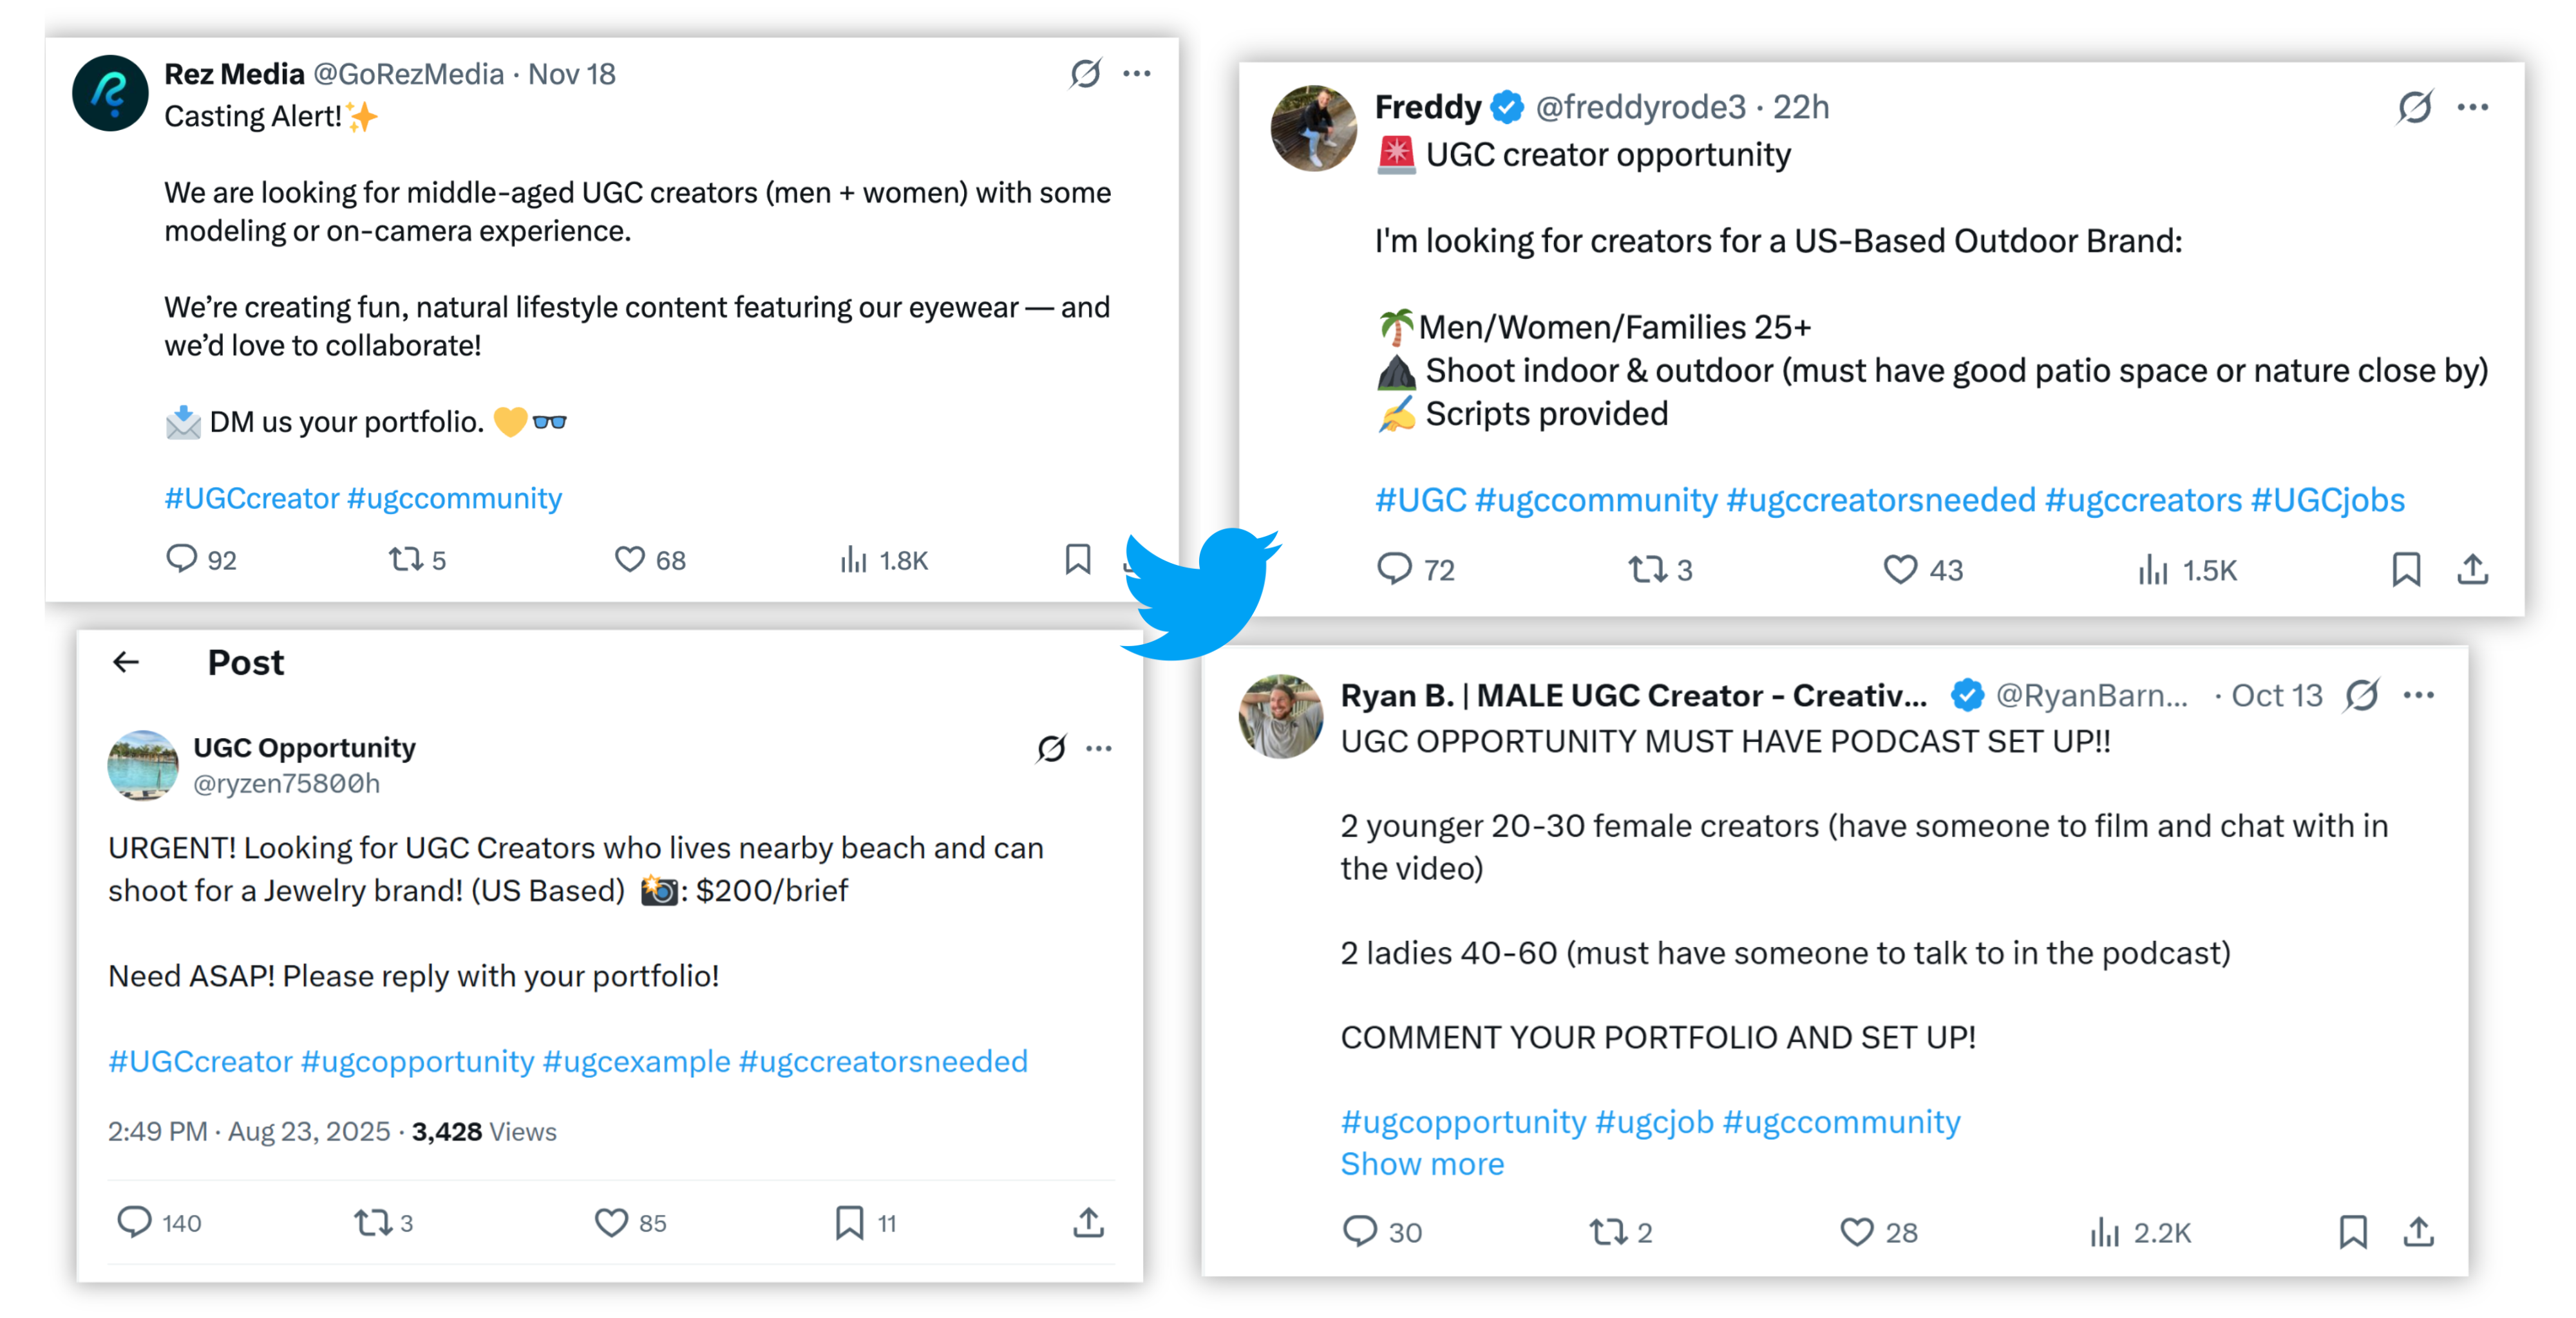Expand Ryan B.'s tweet with Show more

pyautogui.click(x=1421, y=1164)
